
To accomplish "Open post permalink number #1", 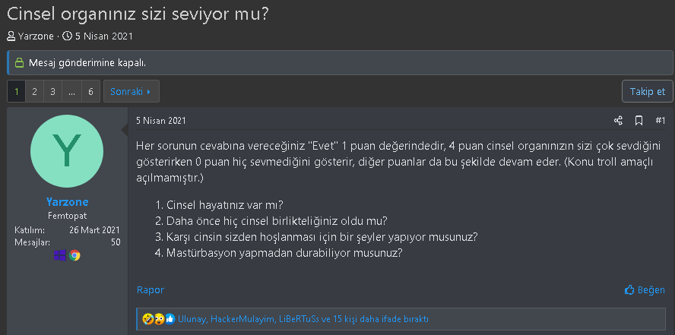I will 660,121.
